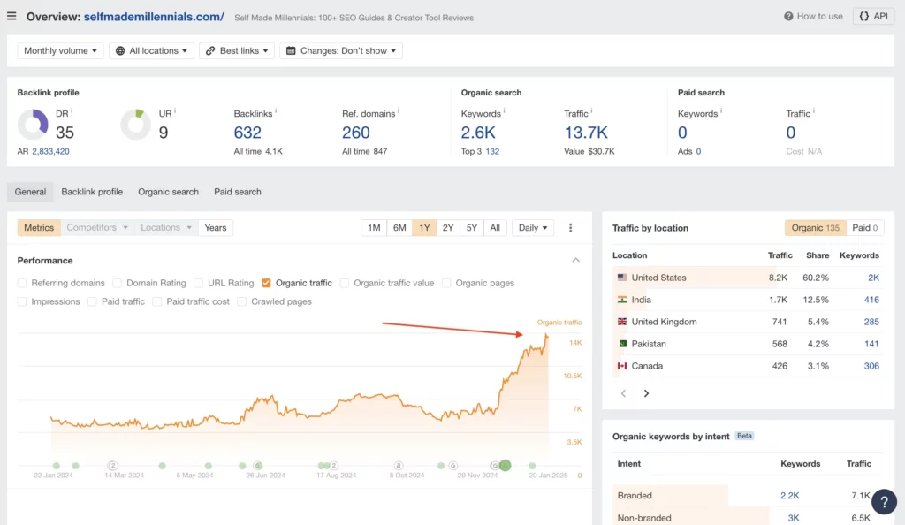The width and height of the screenshot is (905, 525).
Task: Click the DR donut chart graphic
Action: 33,126
